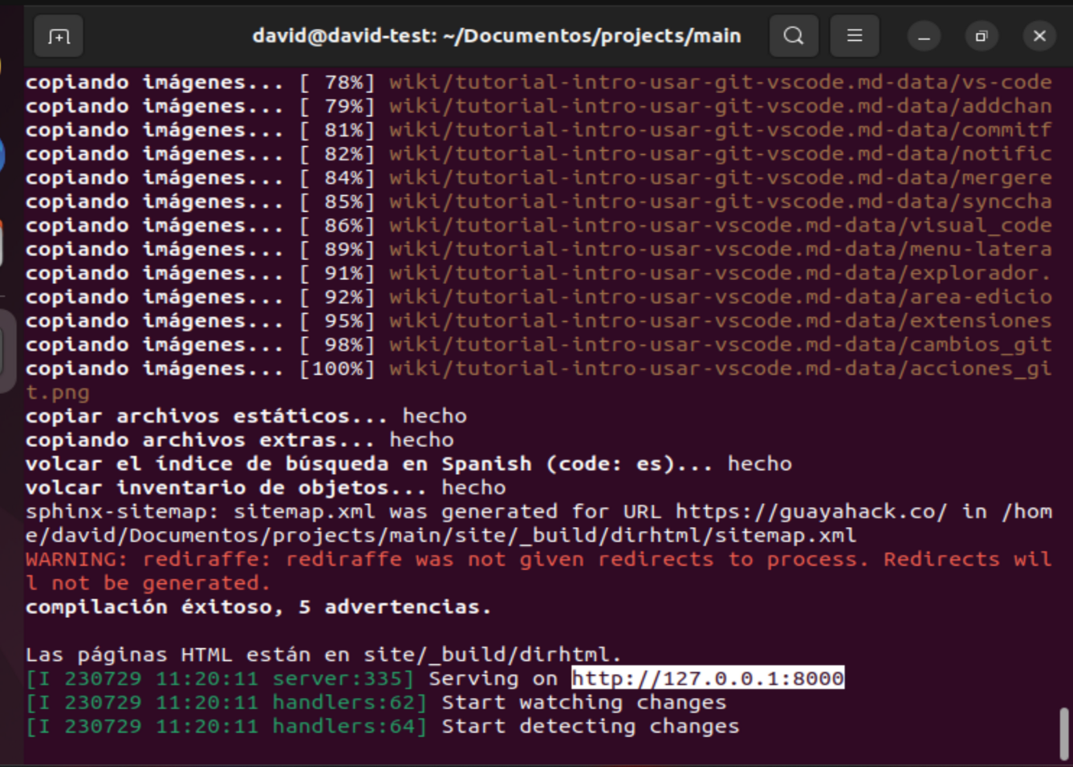1073x767 pixels.
Task: Click the wrapped 't.png' filename remainder
Action: [58, 393]
